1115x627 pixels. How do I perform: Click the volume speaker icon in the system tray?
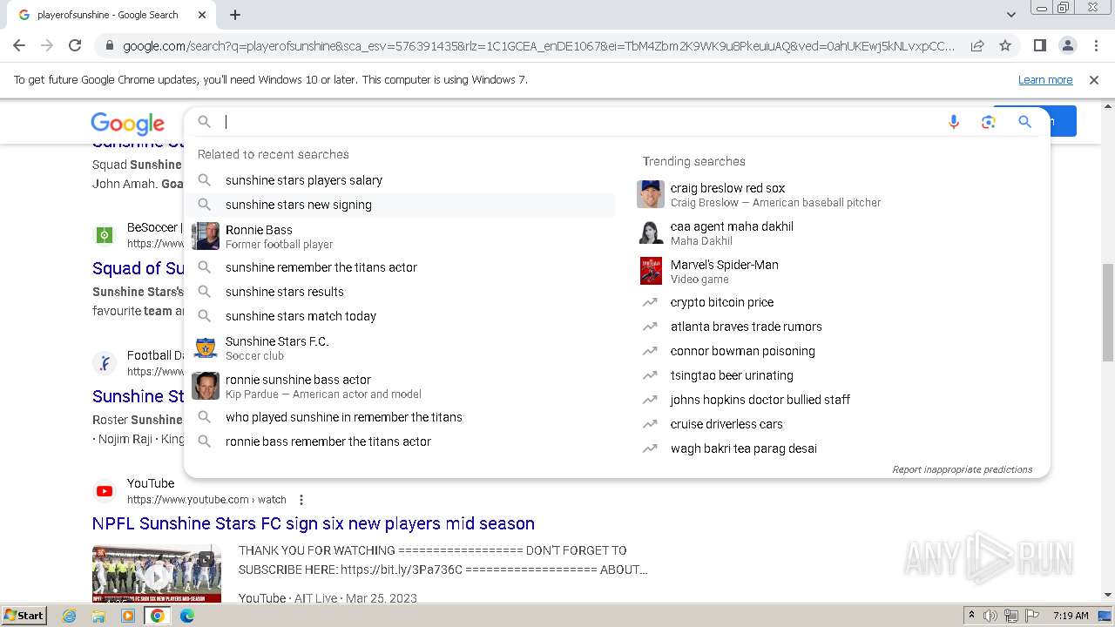click(990, 616)
